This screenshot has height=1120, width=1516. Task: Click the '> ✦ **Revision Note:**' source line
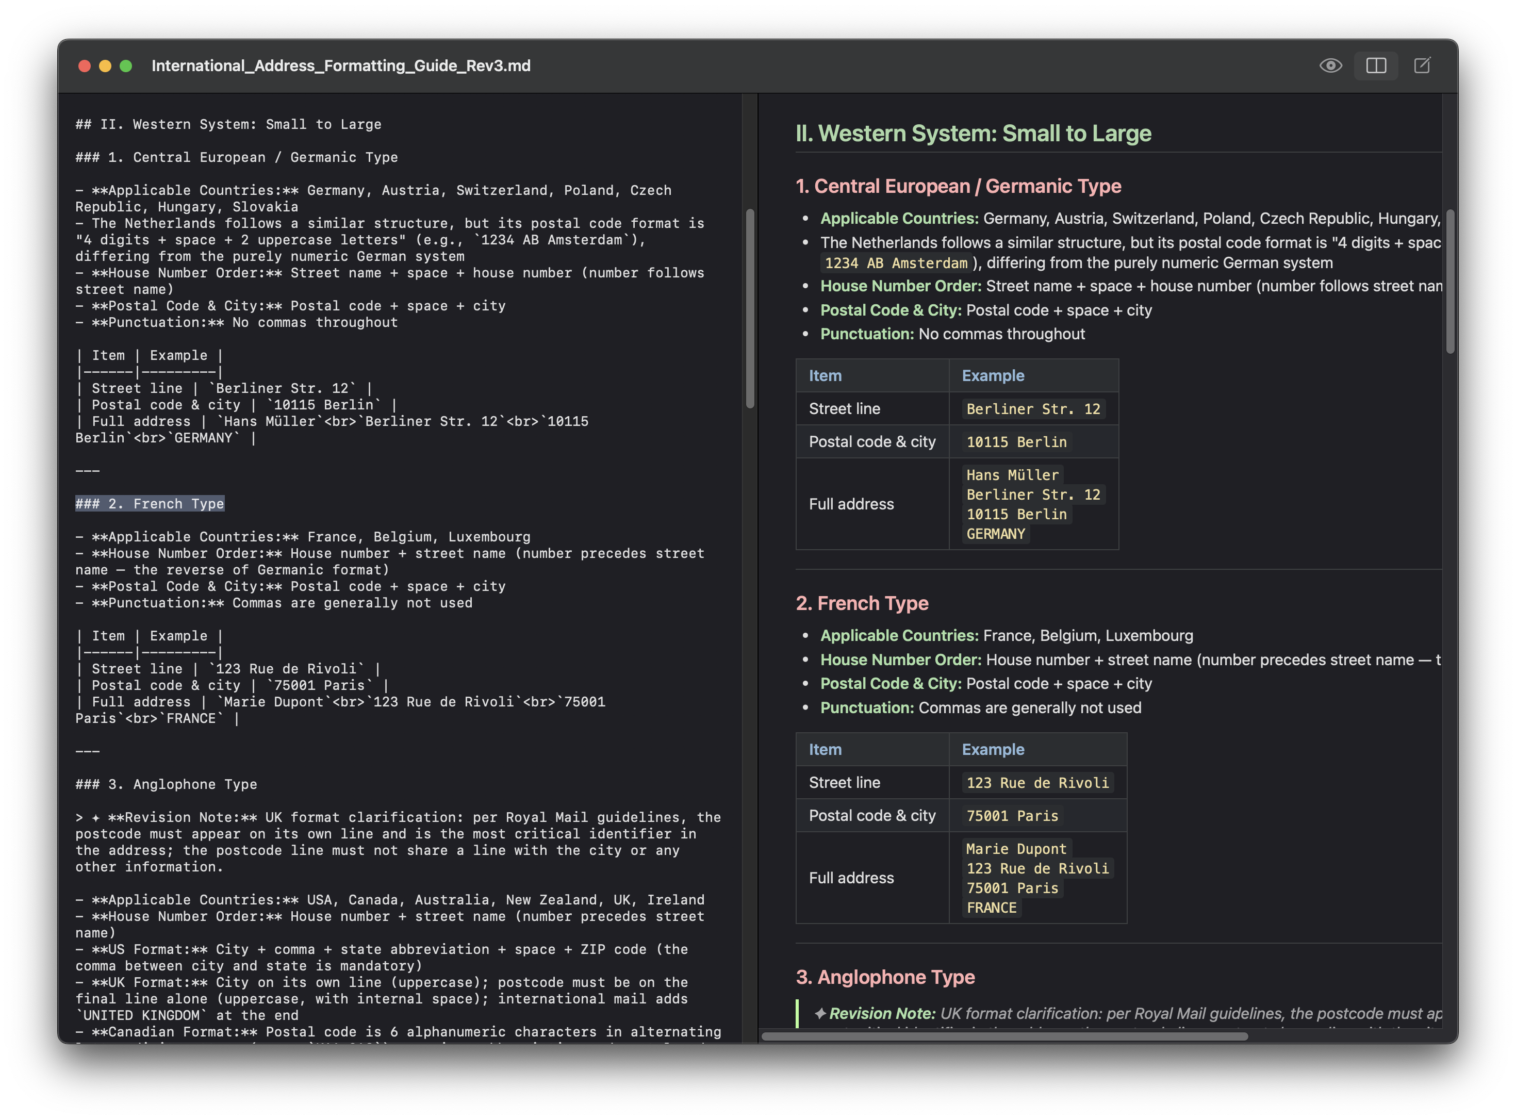coord(398,842)
